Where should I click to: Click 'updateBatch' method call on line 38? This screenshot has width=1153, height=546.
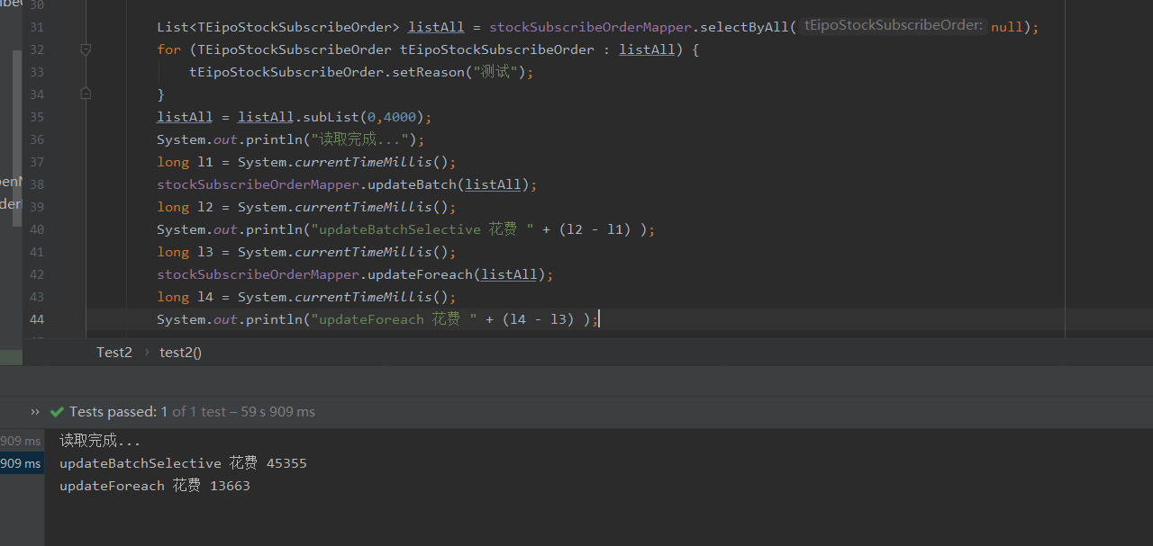pos(413,184)
